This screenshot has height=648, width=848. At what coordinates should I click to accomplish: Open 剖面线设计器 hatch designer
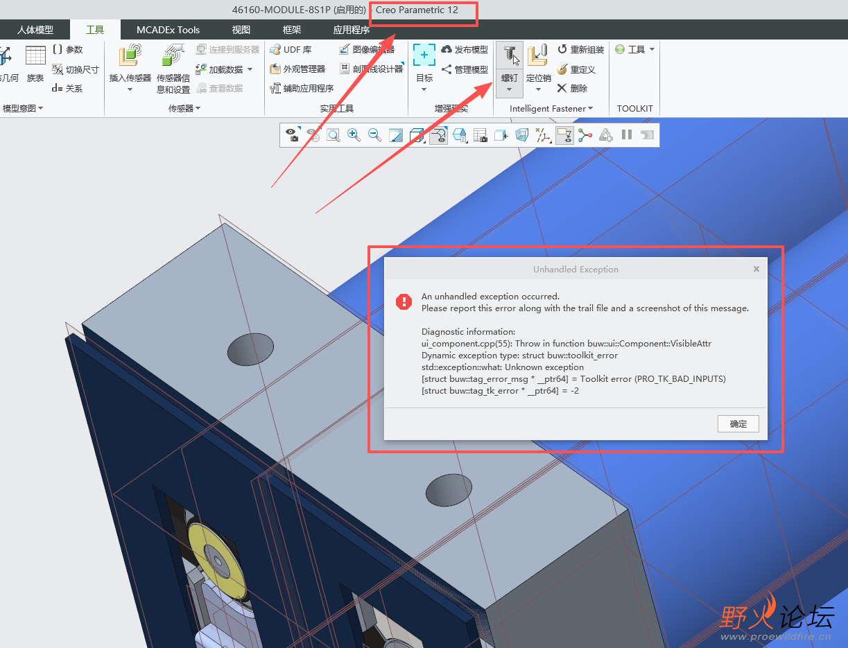pos(371,69)
